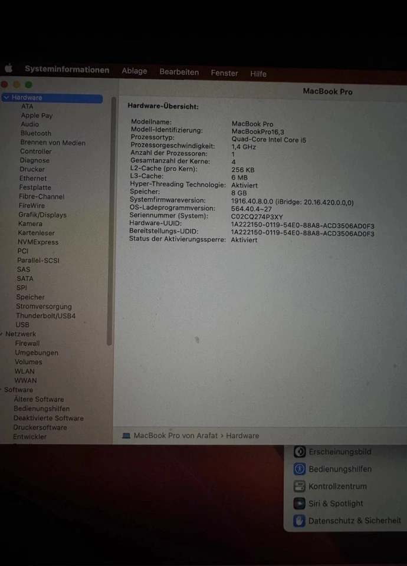
Task: Select FireWire in the sidebar
Action: coord(32,205)
